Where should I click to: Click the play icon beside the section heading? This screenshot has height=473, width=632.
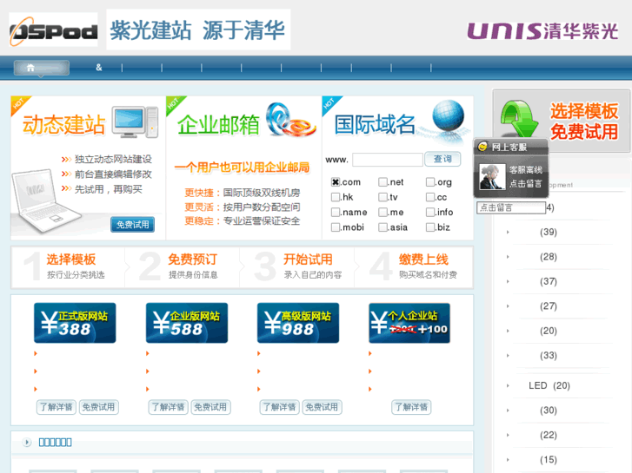(27, 443)
